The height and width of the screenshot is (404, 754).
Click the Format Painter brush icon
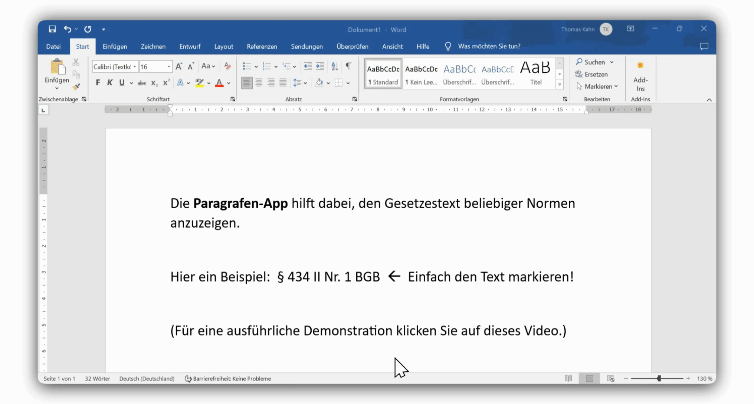(76, 87)
